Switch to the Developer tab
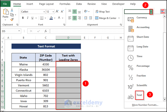Screen dimensions: 167x112 [x=118, y=4]
